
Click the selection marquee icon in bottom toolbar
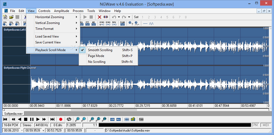[127, 119]
